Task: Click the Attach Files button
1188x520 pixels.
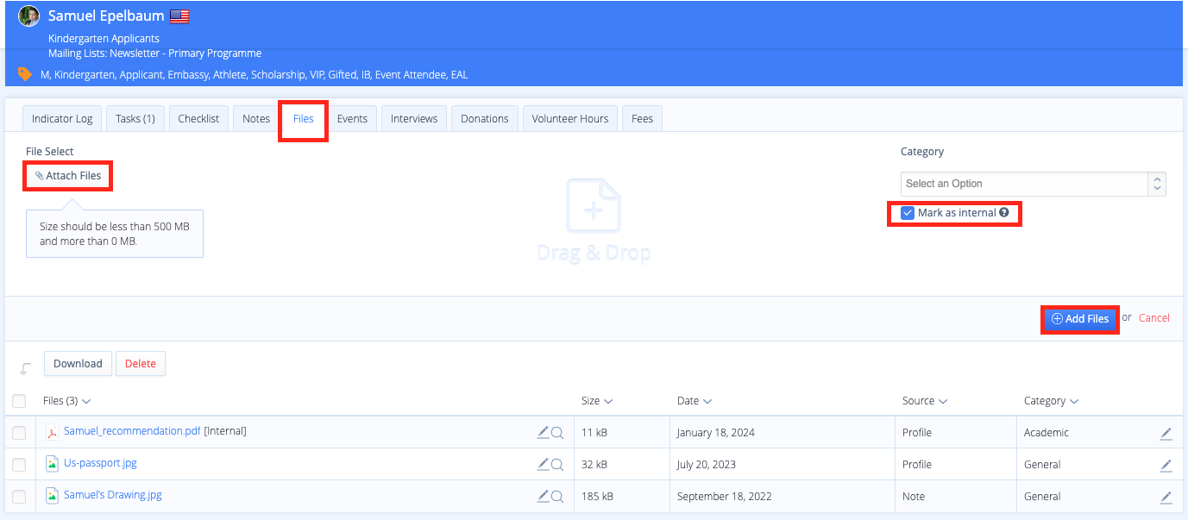Action: click(68, 176)
